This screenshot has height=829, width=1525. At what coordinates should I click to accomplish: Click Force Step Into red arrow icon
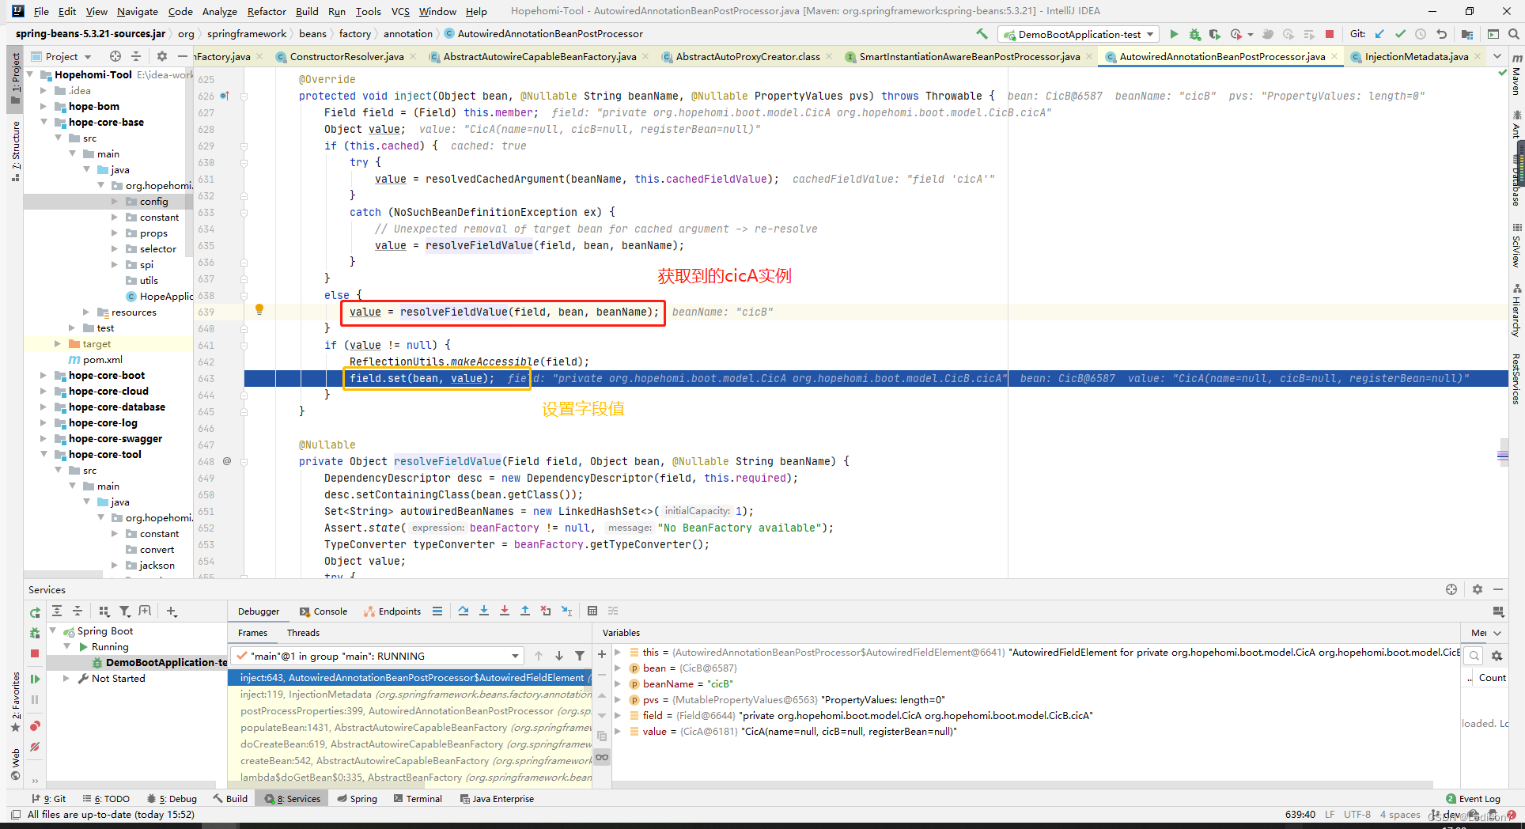click(505, 611)
